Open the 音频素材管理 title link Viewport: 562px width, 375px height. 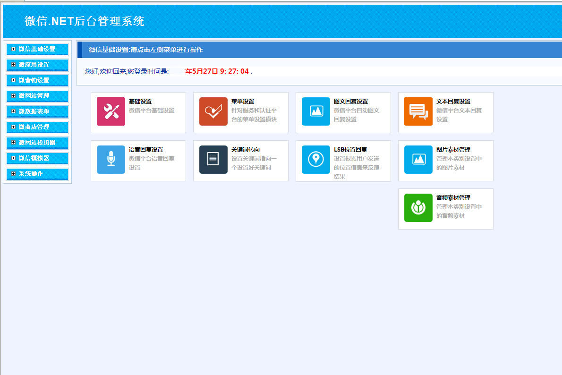pos(453,197)
